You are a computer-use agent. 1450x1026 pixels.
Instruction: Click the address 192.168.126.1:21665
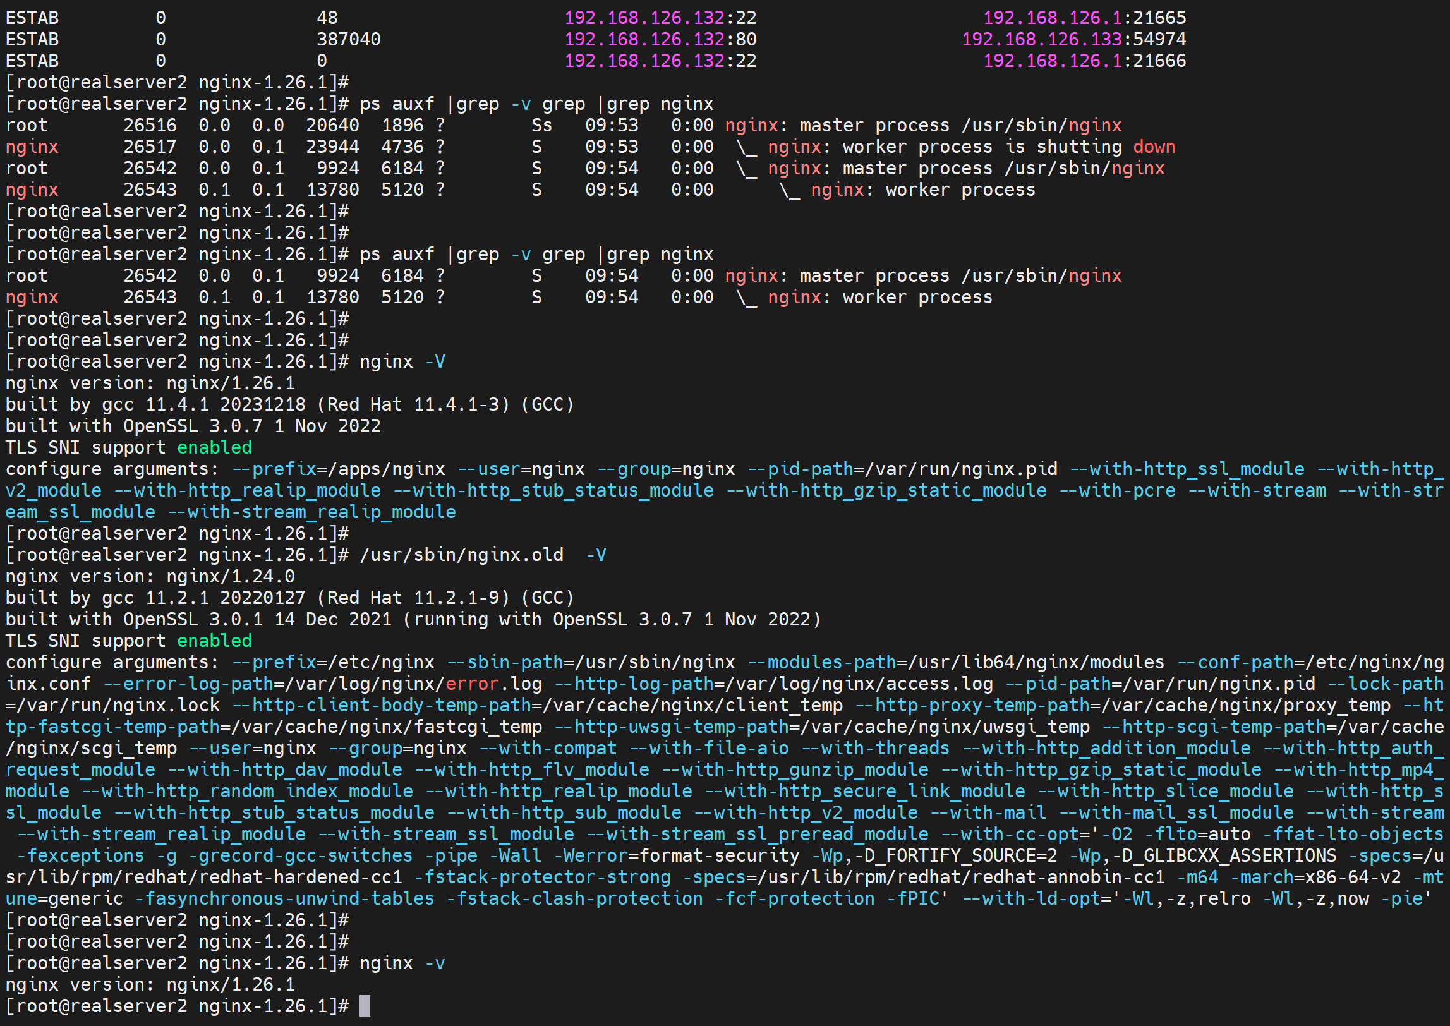(x=1084, y=18)
